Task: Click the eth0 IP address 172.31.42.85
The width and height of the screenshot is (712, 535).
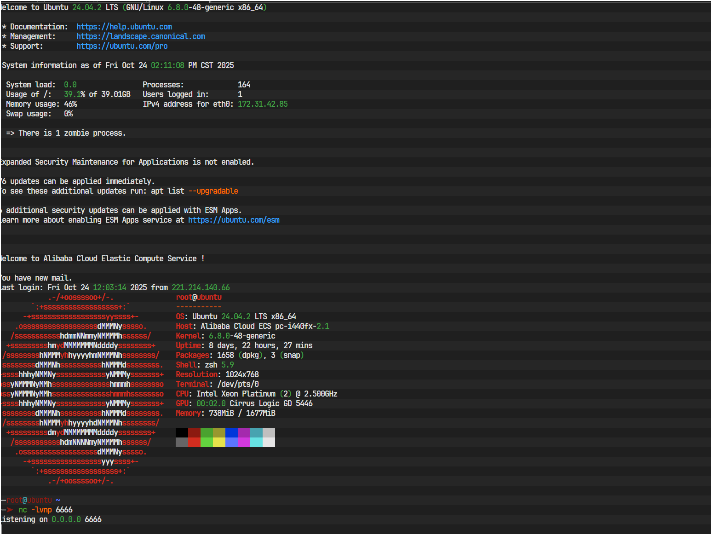Action: click(x=262, y=104)
